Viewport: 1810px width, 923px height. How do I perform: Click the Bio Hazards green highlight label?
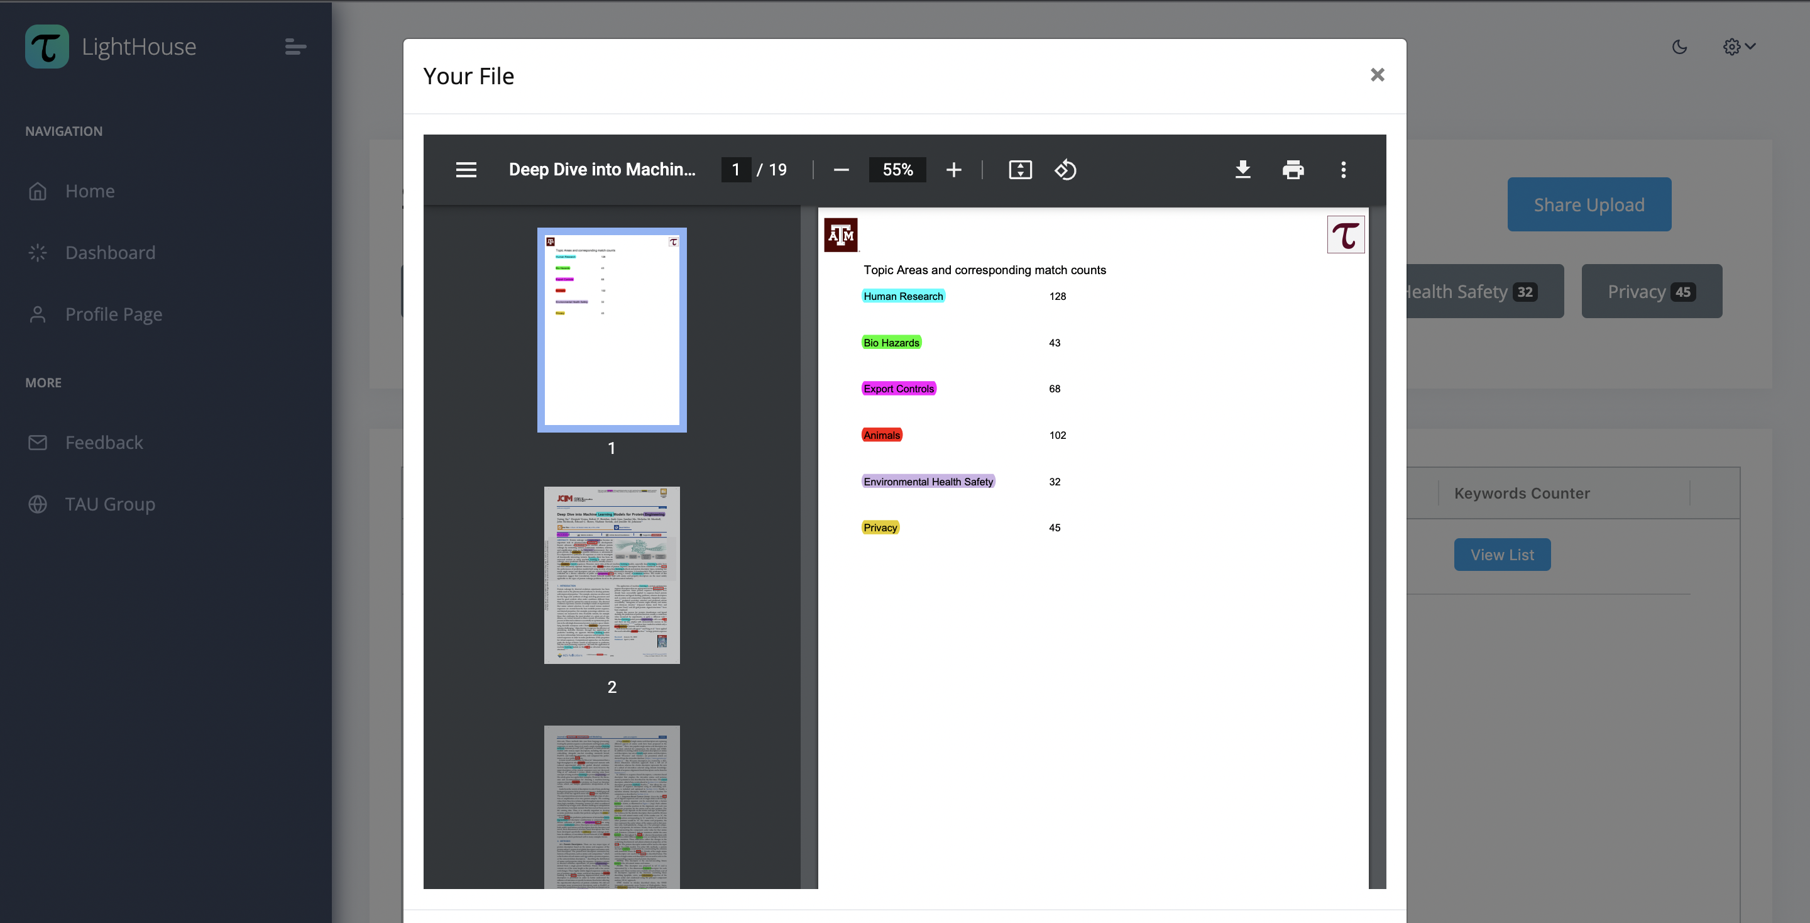891,343
